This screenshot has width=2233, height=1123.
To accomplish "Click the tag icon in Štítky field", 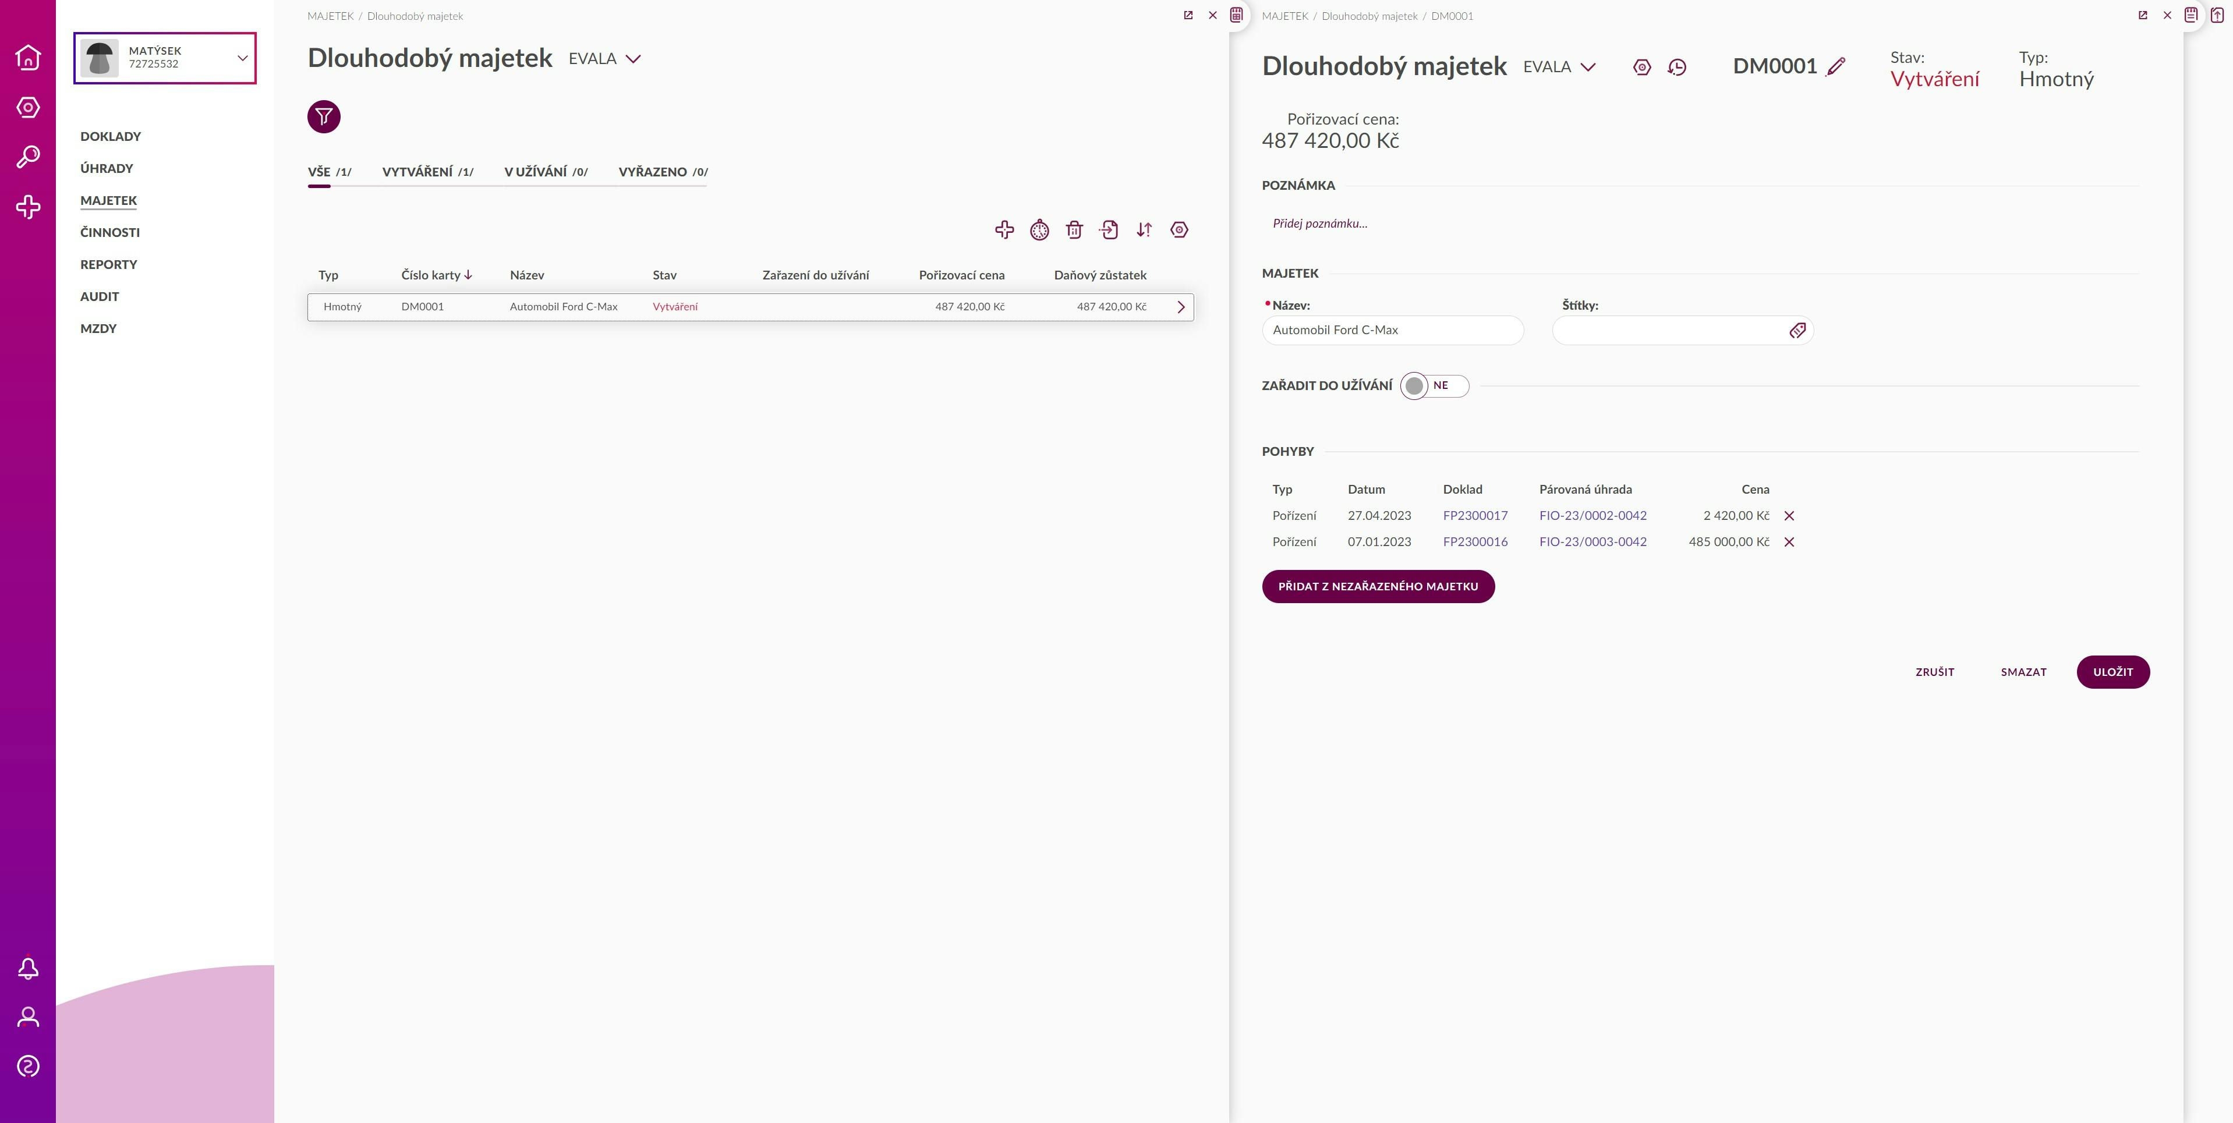I will pos(1797,330).
